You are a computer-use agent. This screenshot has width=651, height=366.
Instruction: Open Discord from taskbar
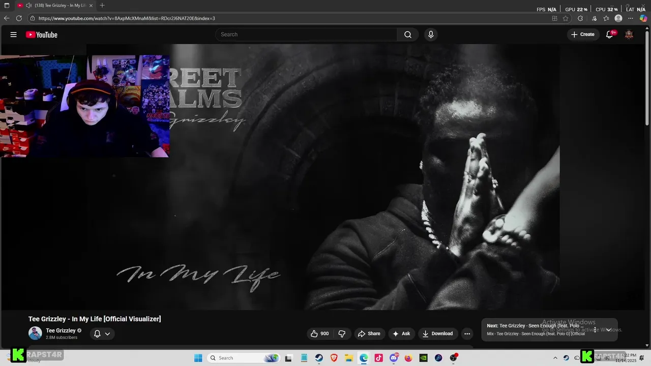click(x=394, y=358)
